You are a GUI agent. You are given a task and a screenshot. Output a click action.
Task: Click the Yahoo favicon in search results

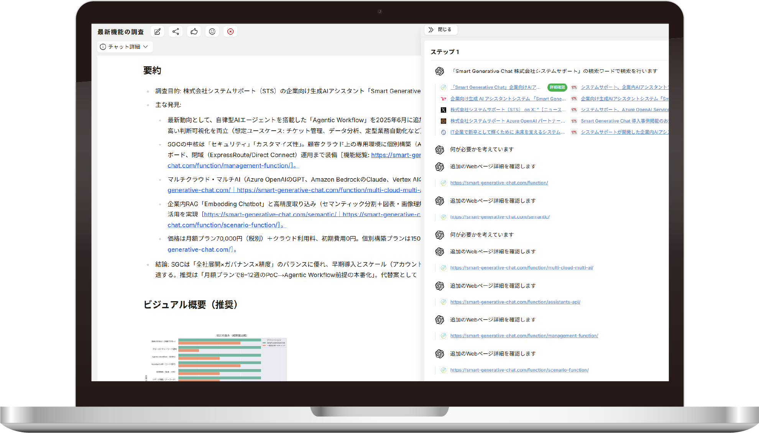pyautogui.click(x=444, y=99)
